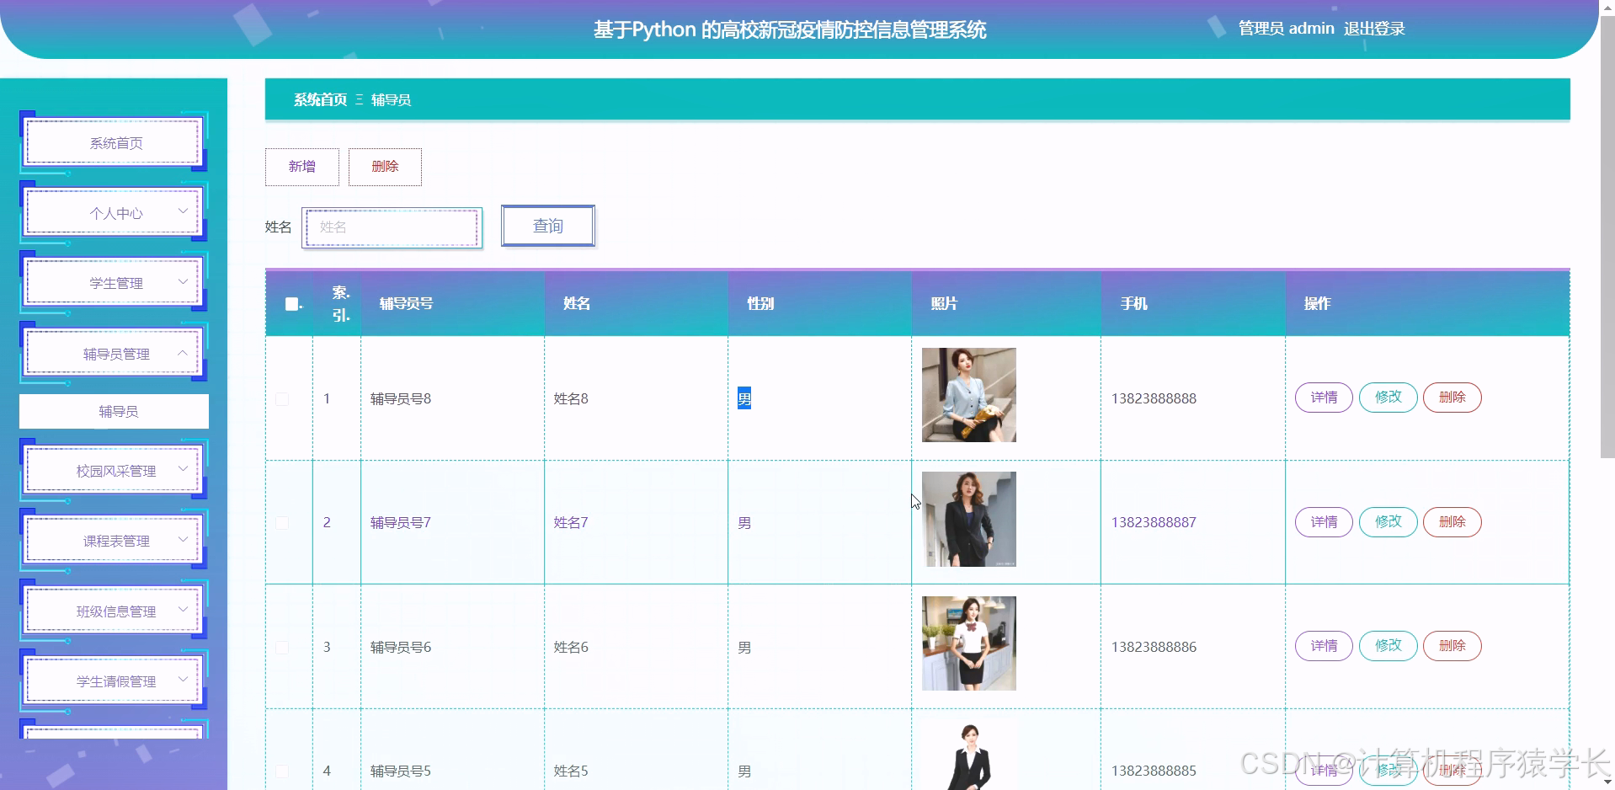Open the 校园风采管理 sidebar menu
Image resolution: width=1615 pixels, height=790 pixels.
[x=114, y=470]
